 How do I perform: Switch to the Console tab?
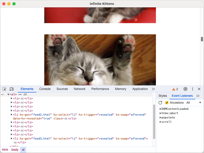(45, 89)
